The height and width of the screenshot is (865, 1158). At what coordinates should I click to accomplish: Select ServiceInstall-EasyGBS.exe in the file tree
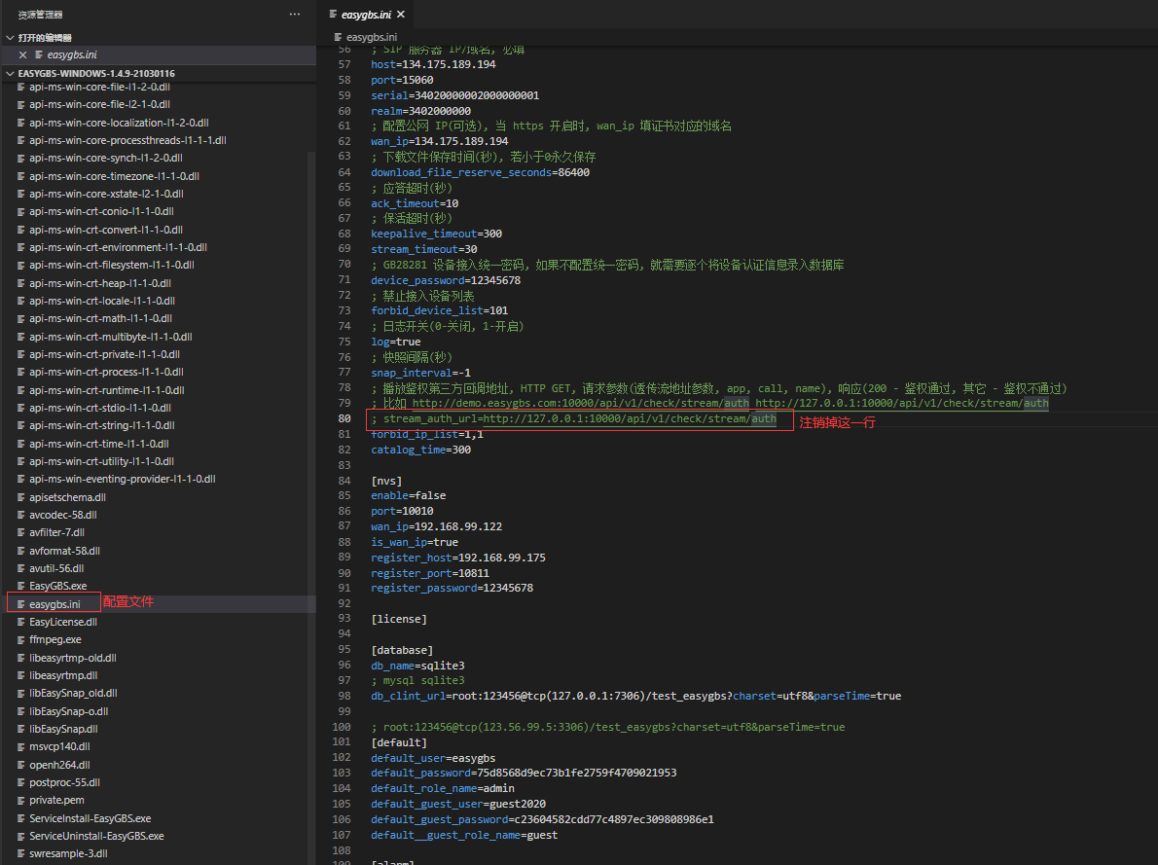pyautogui.click(x=90, y=818)
